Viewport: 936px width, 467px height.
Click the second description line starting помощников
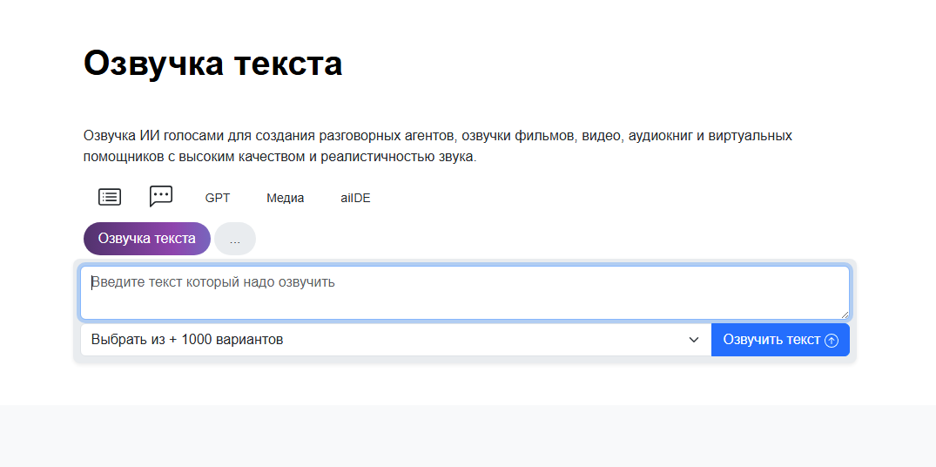(x=279, y=158)
